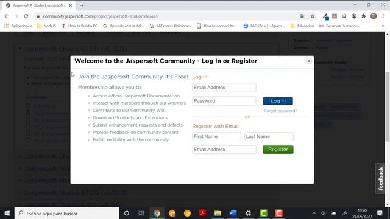Show more bookmarks with the chevron
The image size is (390, 219).
pos(383,26)
